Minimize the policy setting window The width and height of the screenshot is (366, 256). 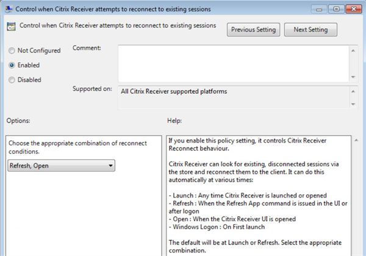click(x=319, y=9)
